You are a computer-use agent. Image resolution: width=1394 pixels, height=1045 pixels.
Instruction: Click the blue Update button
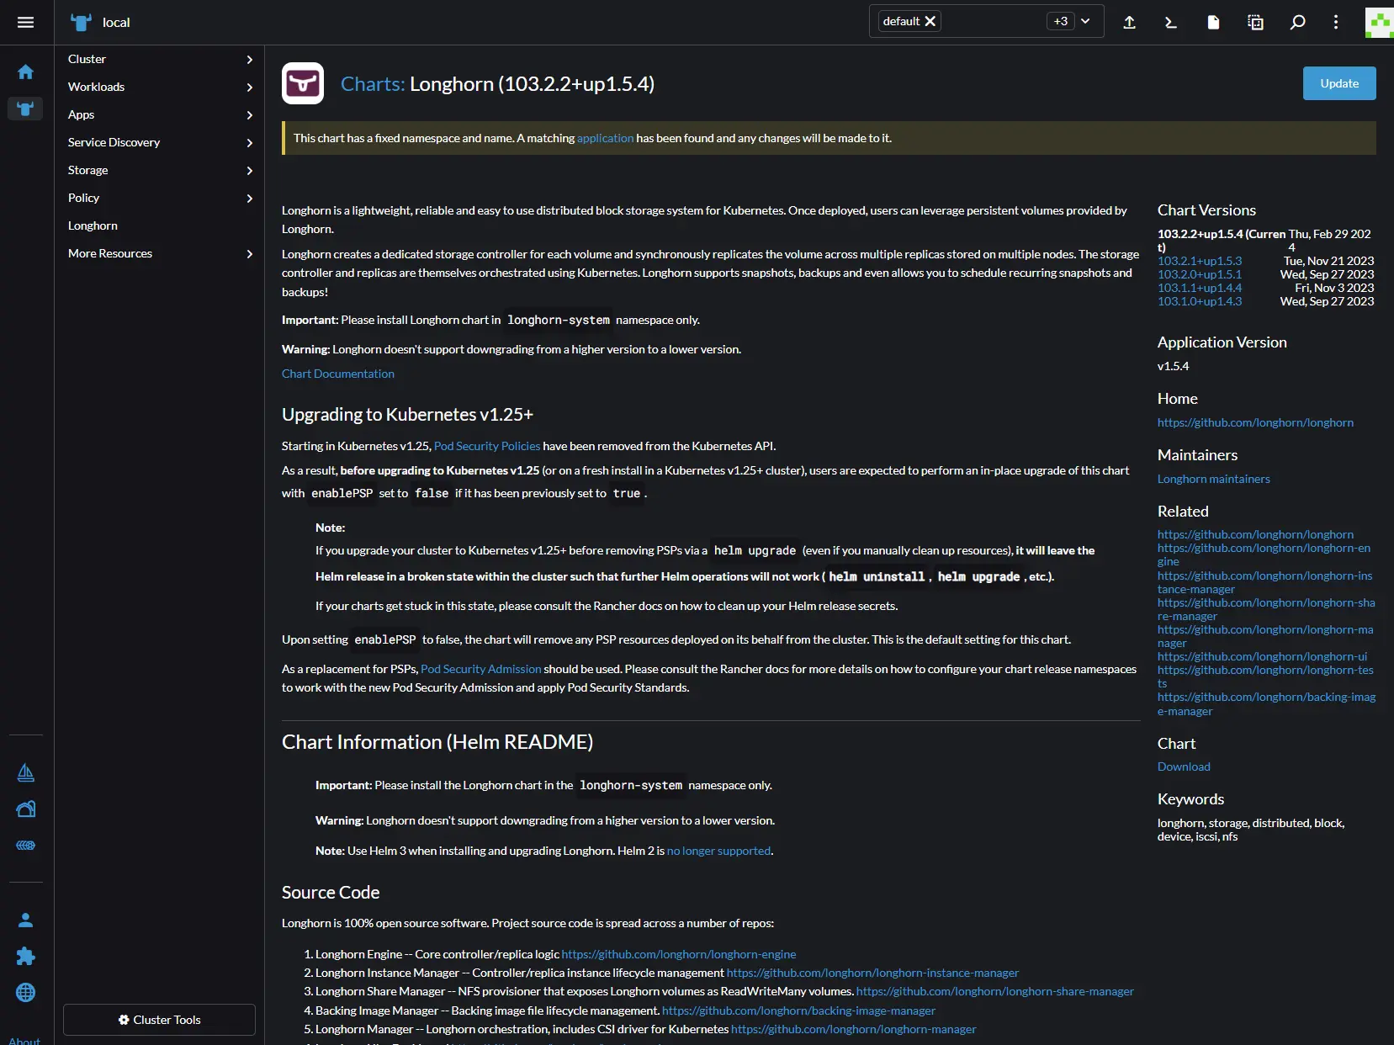1338,83
